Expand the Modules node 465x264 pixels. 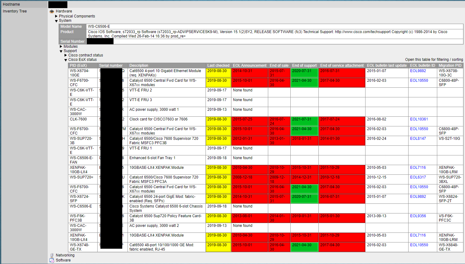[61, 46]
